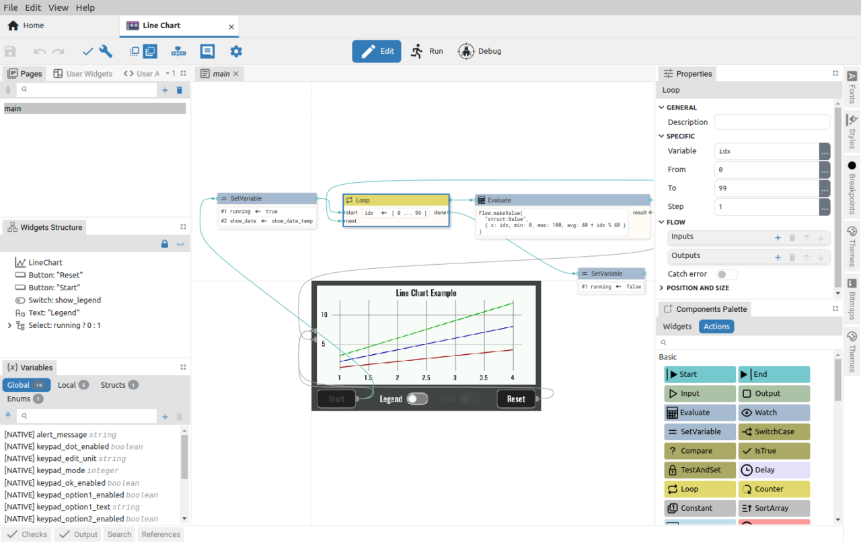The image size is (861, 543).
Task: Toggle the Legend switch in the chart
Action: pyautogui.click(x=417, y=399)
